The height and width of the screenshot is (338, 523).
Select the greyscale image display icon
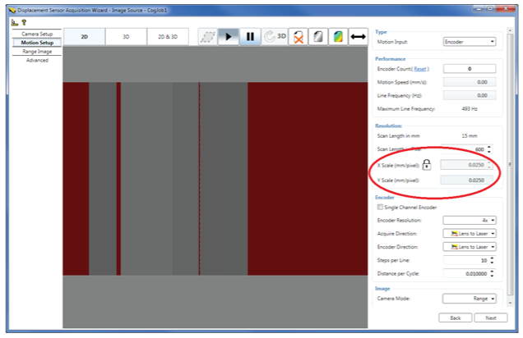click(x=318, y=37)
